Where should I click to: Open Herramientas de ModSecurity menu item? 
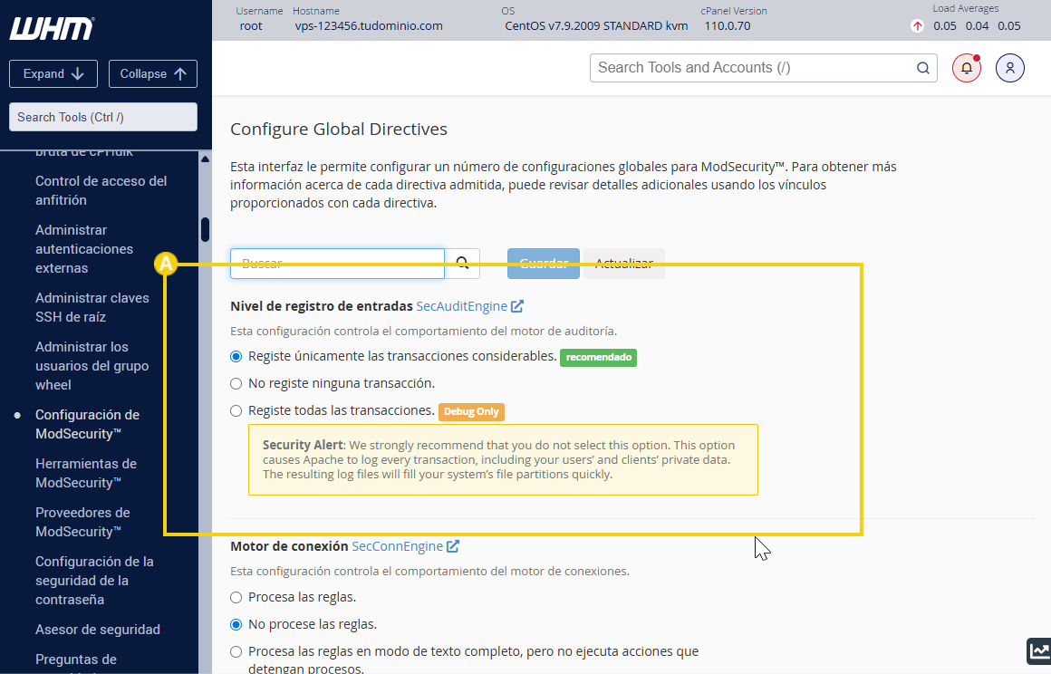coord(86,473)
